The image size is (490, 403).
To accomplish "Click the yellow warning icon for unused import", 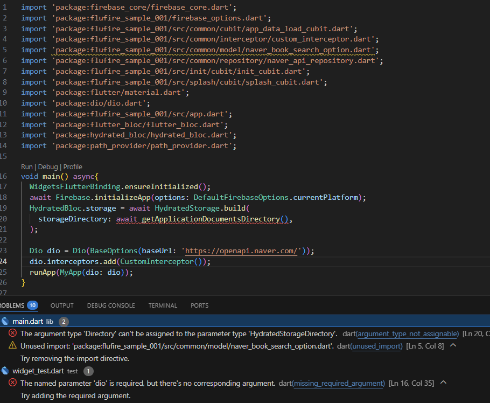I will [x=12, y=345].
